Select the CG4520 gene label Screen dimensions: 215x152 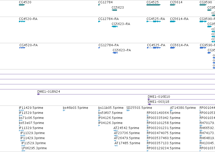tap(25, 2)
